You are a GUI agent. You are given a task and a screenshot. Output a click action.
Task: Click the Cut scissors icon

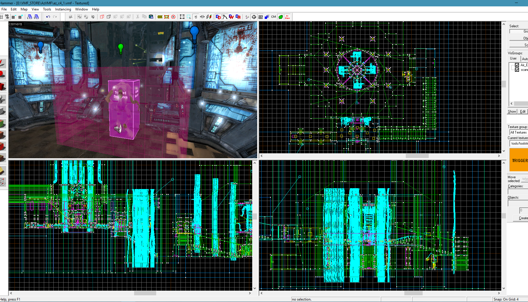coord(138,17)
